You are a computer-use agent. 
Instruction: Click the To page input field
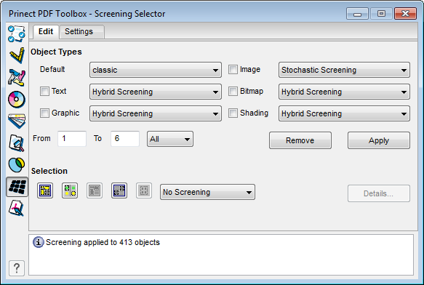pyautogui.click(x=125, y=139)
